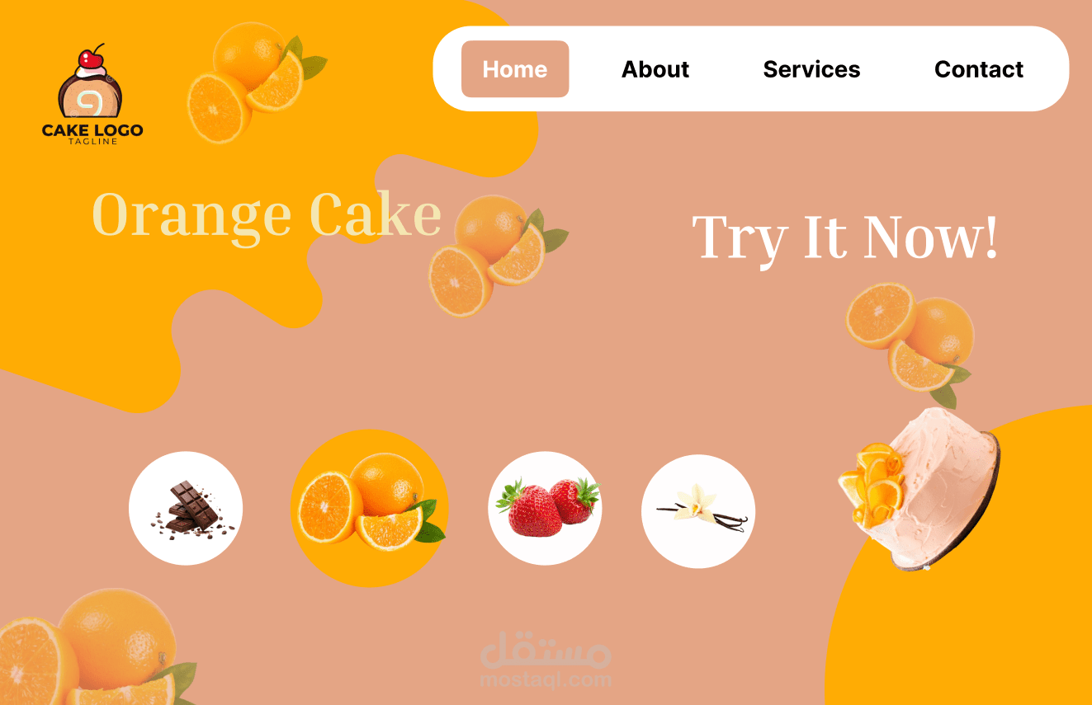Screen dimensions: 1092x705
Task: Pick the strawberry flavor circle
Action: pyautogui.click(x=545, y=508)
